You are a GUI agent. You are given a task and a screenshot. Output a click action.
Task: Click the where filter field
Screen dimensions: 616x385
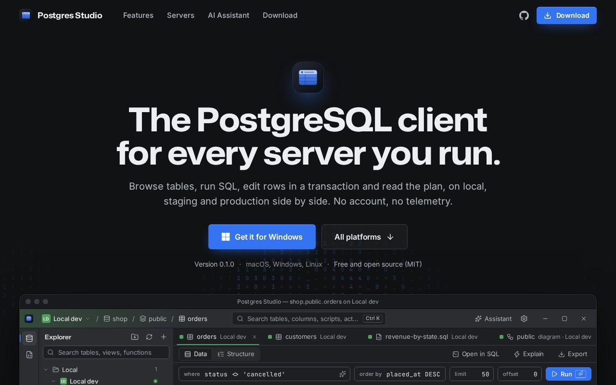[x=264, y=374]
